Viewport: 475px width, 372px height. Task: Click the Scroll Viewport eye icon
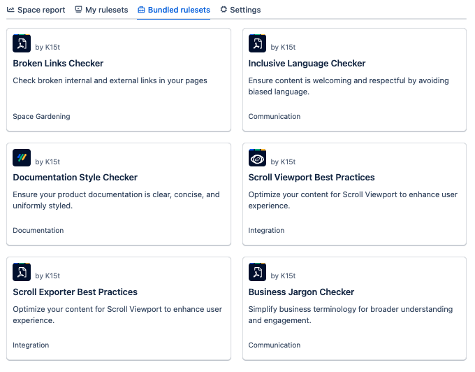click(257, 158)
